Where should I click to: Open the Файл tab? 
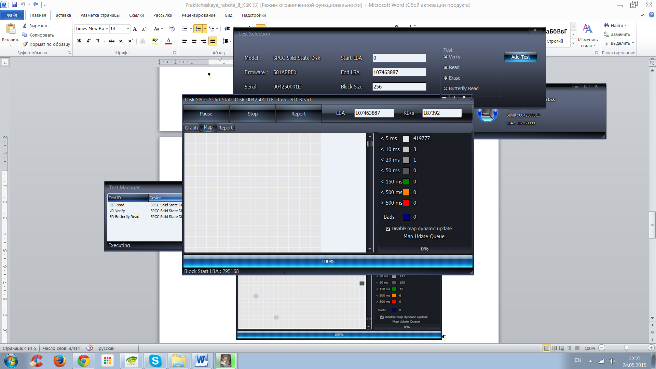click(x=12, y=15)
